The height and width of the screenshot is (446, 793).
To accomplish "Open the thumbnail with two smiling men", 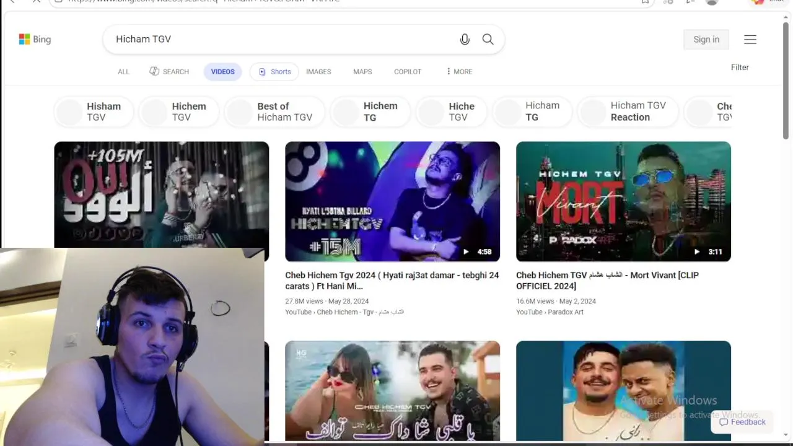I will pyautogui.click(x=623, y=391).
